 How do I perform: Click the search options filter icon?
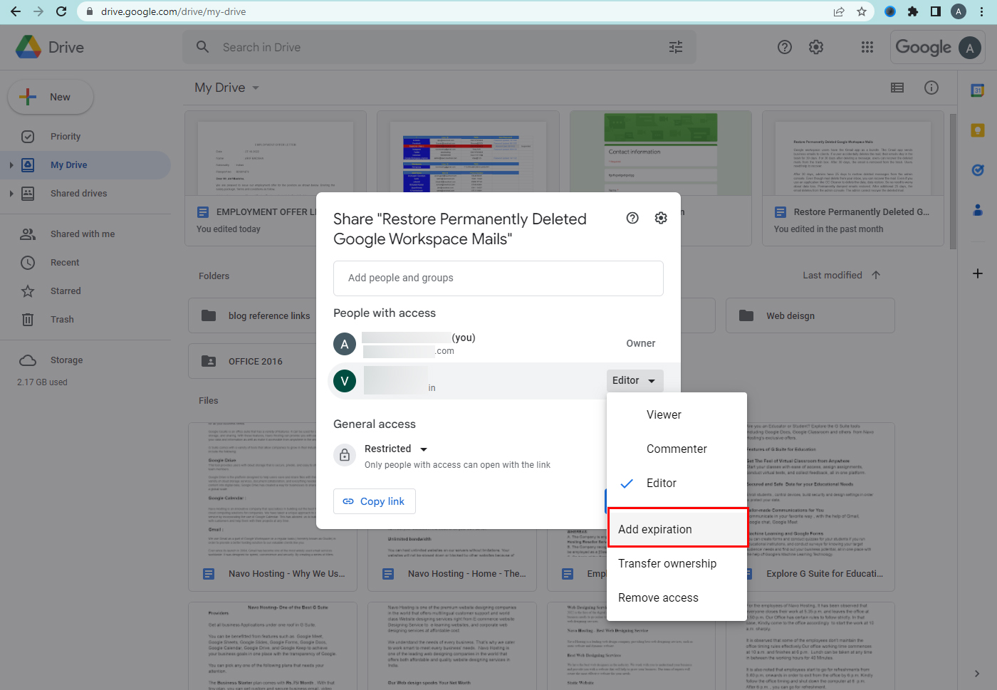pyautogui.click(x=676, y=47)
